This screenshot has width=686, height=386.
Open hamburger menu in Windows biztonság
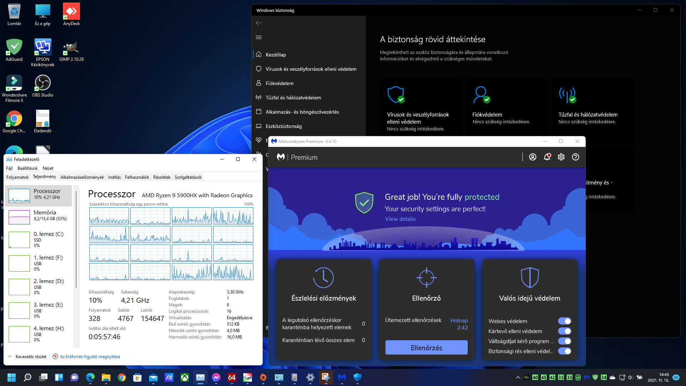click(259, 37)
